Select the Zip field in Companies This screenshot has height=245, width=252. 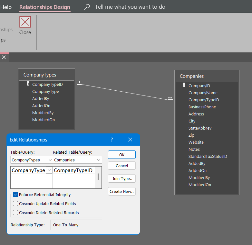coord(191,135)
